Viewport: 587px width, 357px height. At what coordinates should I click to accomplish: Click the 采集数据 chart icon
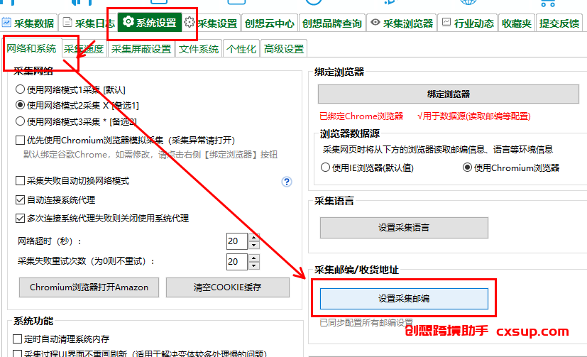coord(6,23)
